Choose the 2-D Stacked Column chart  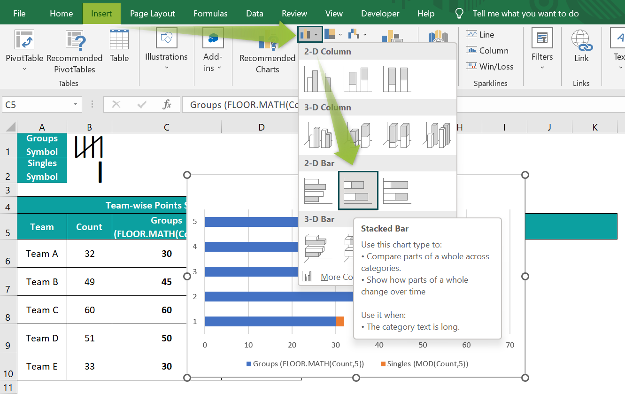357,79
